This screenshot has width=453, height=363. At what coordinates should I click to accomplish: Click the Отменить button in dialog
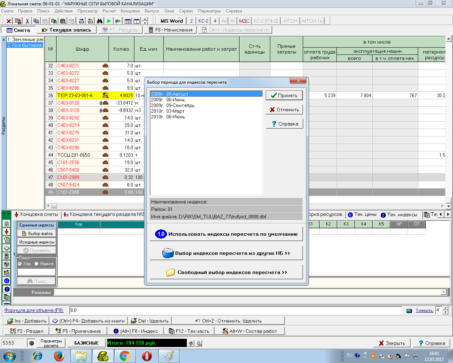(x=284, y=110)
